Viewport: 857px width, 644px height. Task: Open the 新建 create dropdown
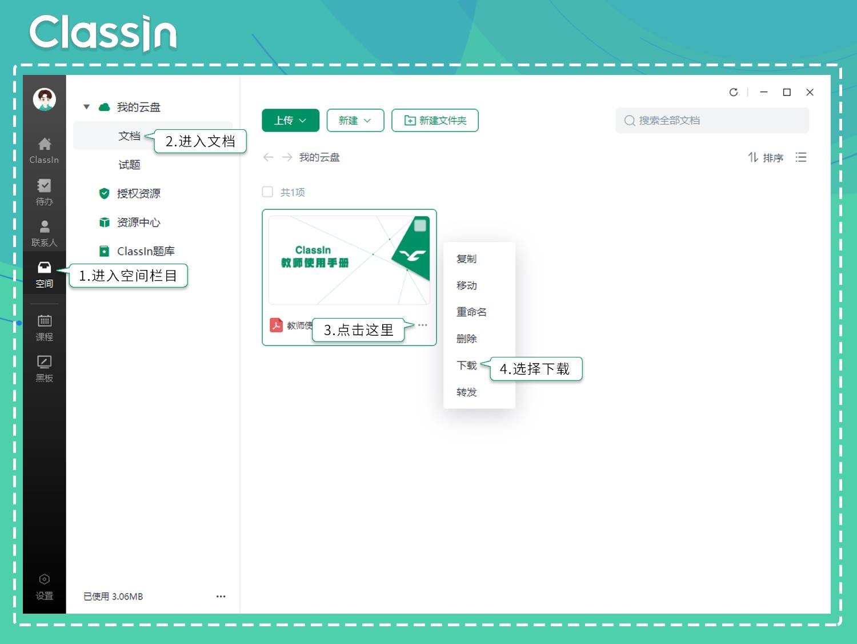click(355, 120)
